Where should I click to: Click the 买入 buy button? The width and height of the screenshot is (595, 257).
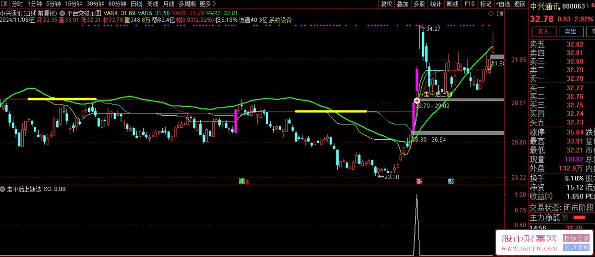(x=543, y=31)
